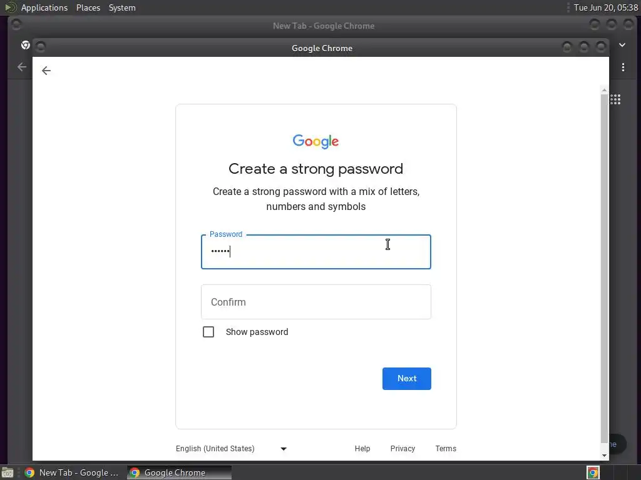Viewport: 641px width, 480px height.
Task: Click the Show password label text
Action: click(x=257, y=332)
